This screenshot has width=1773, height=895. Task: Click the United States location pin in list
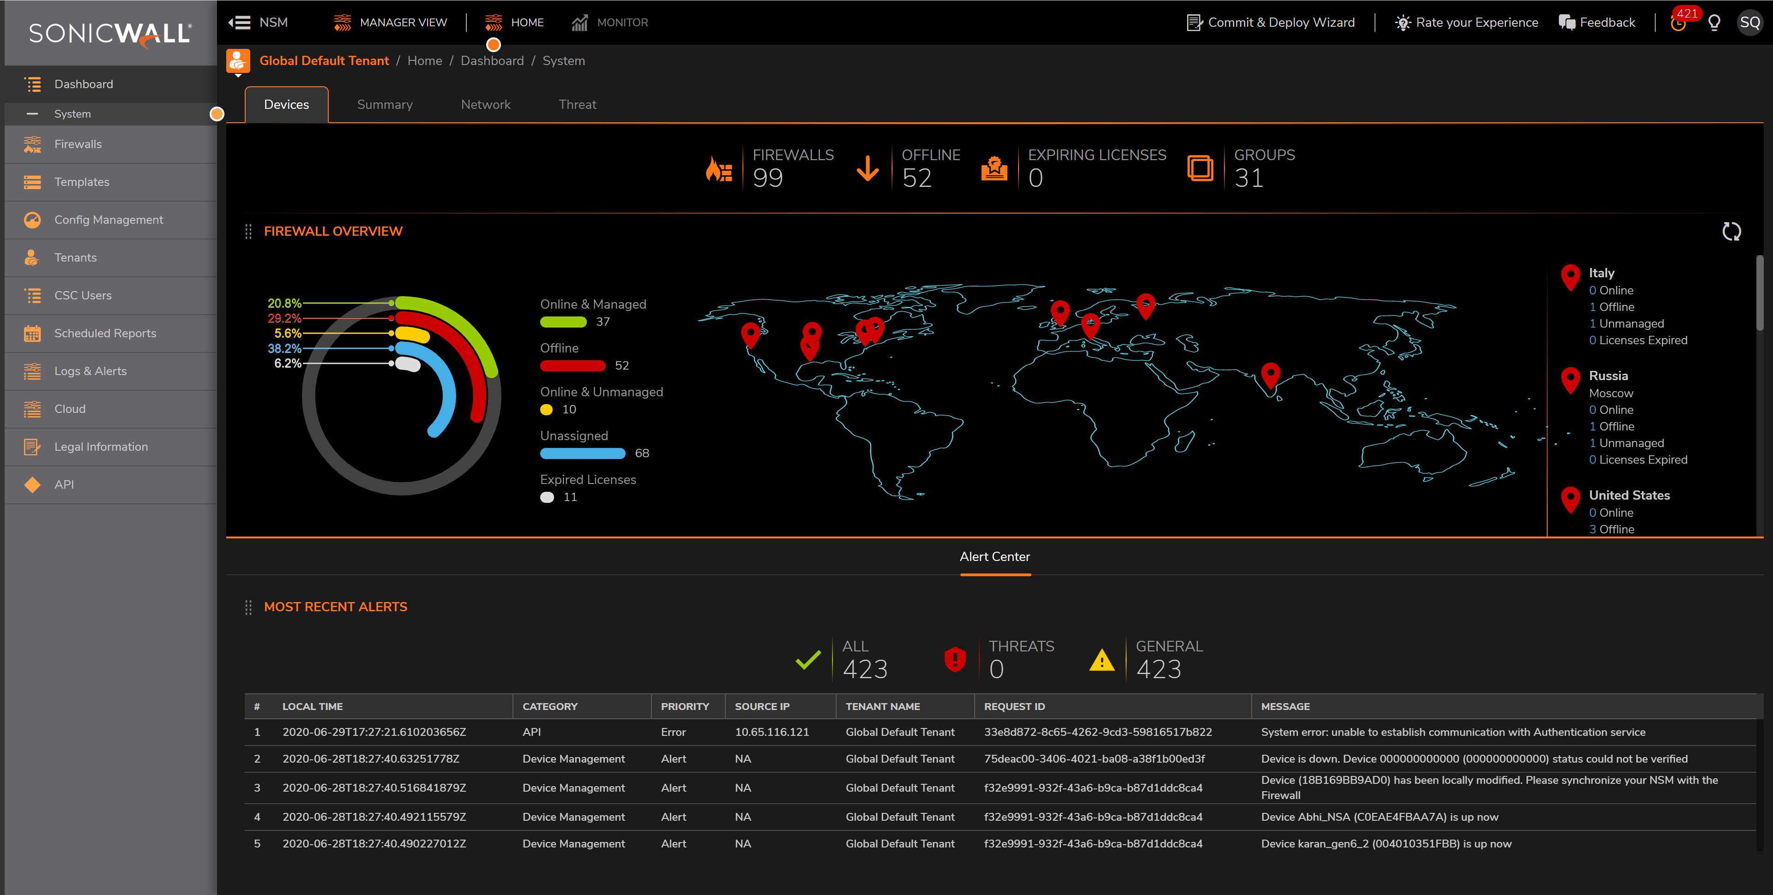click(x=1570, y=500)
